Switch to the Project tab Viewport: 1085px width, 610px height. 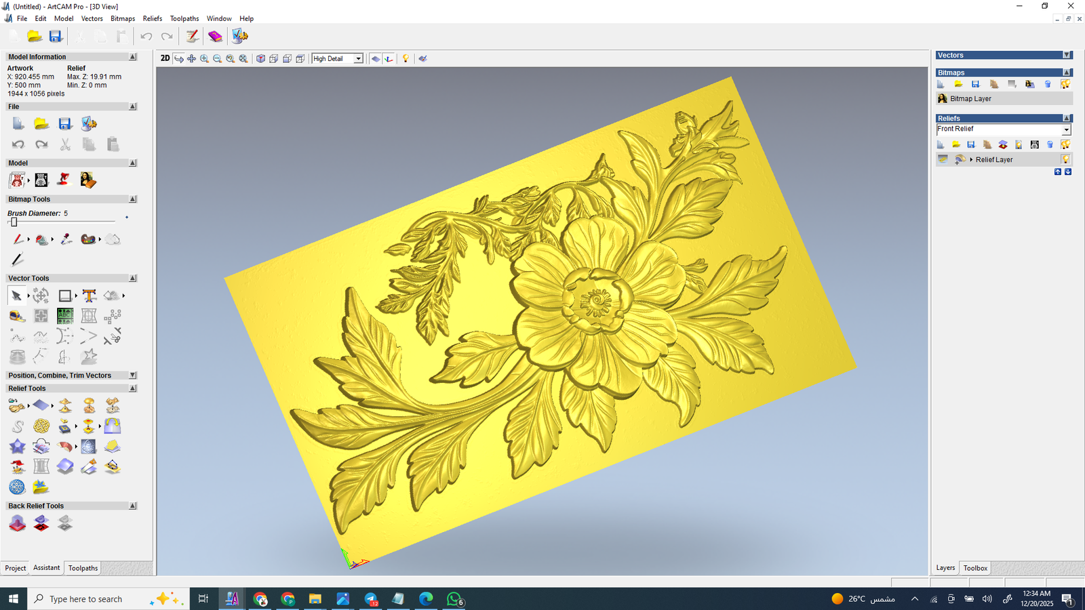(x=15, y=568)
